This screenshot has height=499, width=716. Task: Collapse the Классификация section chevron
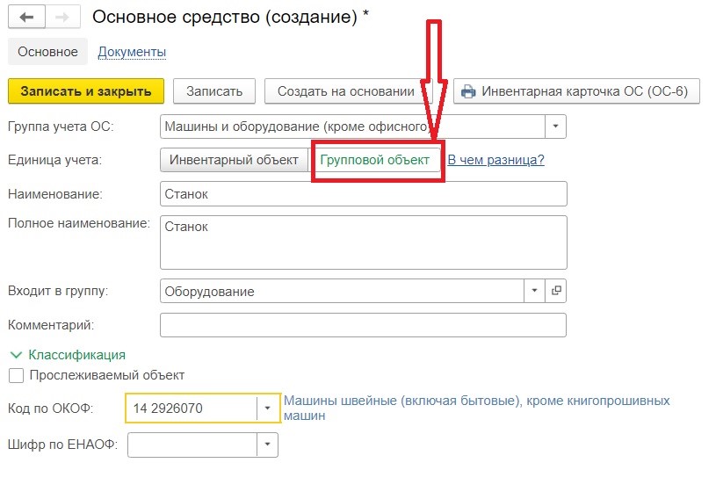click(x=16, y=355)
